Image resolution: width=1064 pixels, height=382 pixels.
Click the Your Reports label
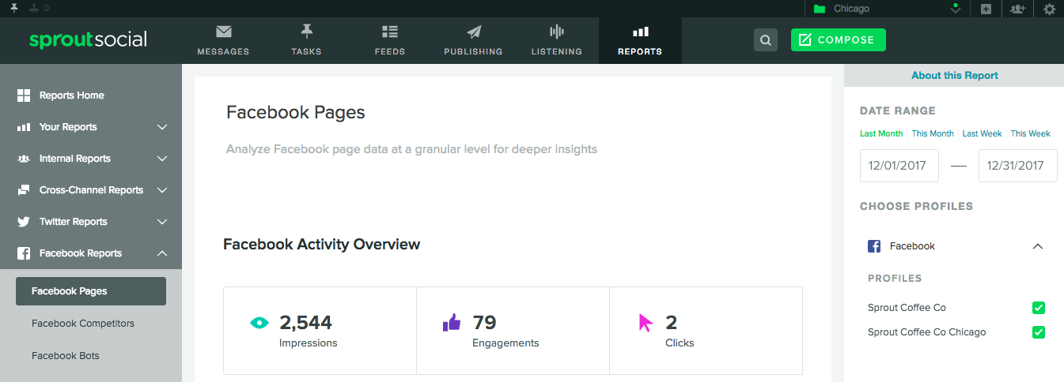click(68, 127)
